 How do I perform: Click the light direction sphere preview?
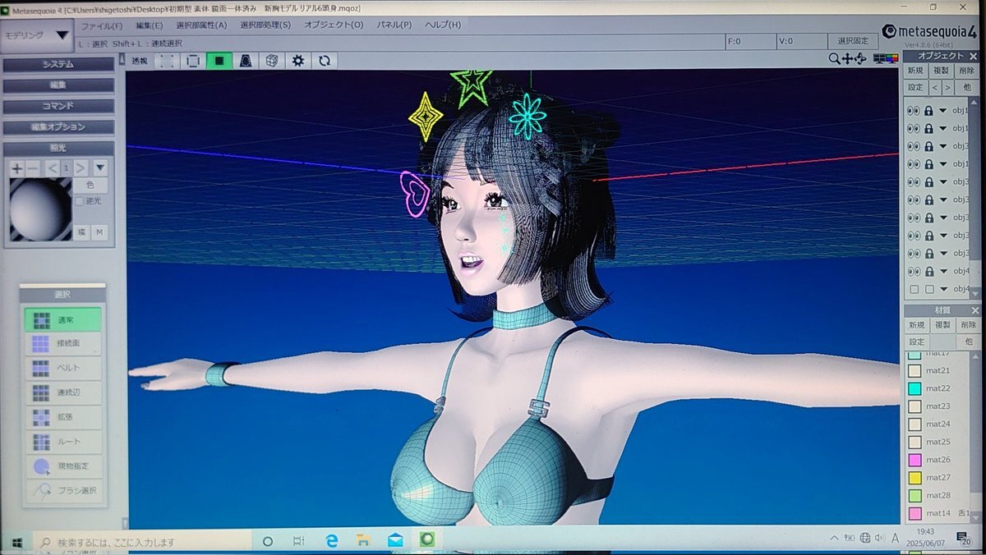point(40,209)
